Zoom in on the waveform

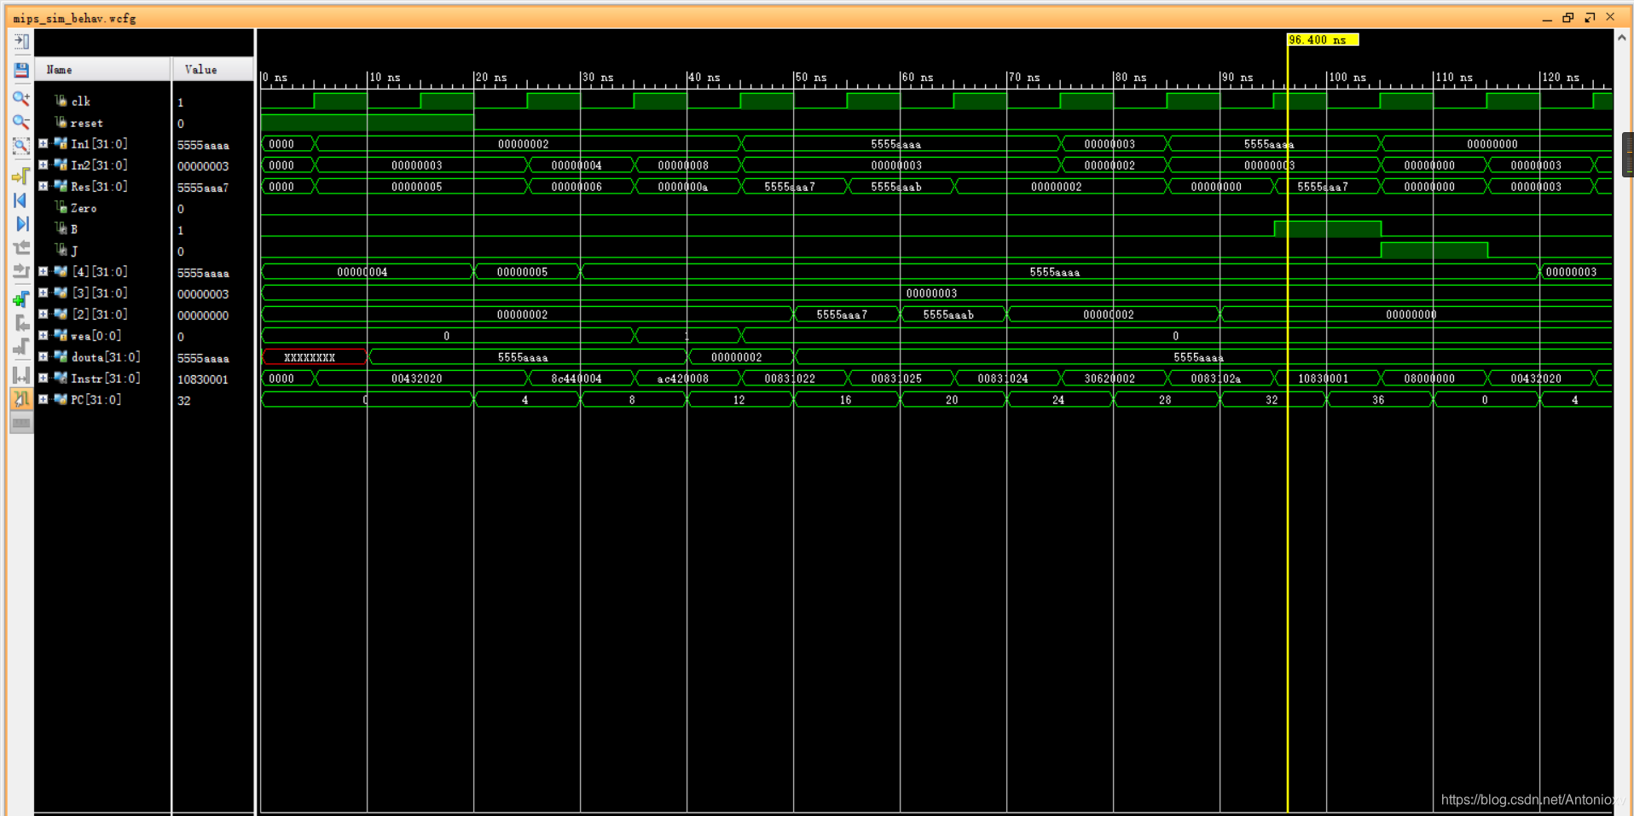coord(21,98)
